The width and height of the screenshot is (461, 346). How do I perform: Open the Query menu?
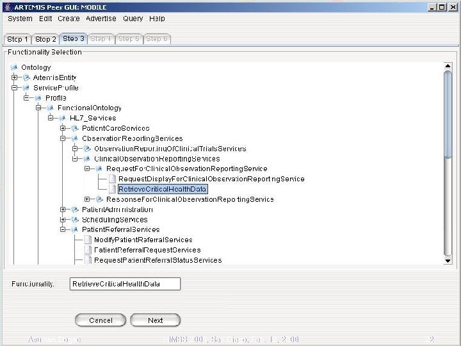[x=133, y=19]
